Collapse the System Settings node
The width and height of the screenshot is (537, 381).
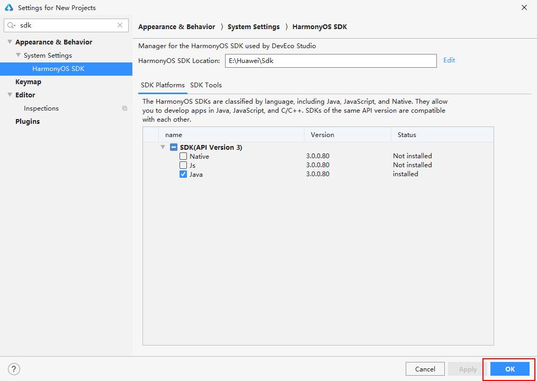coord(18,55)
